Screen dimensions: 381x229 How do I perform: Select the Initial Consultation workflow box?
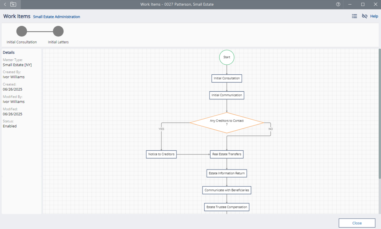tap(227, 78)
